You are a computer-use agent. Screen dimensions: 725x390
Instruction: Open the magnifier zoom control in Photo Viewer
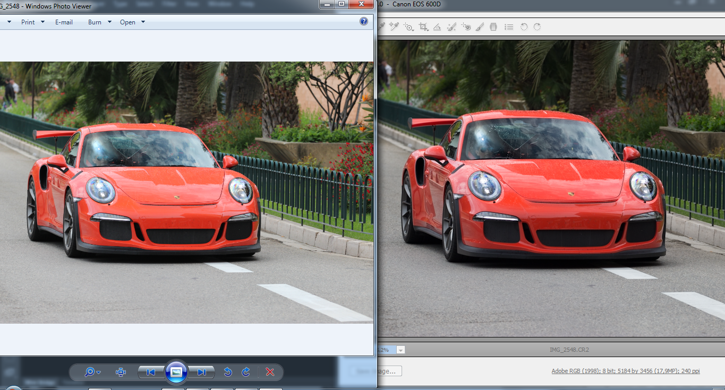pyautogui.click(x=92, y=372)
